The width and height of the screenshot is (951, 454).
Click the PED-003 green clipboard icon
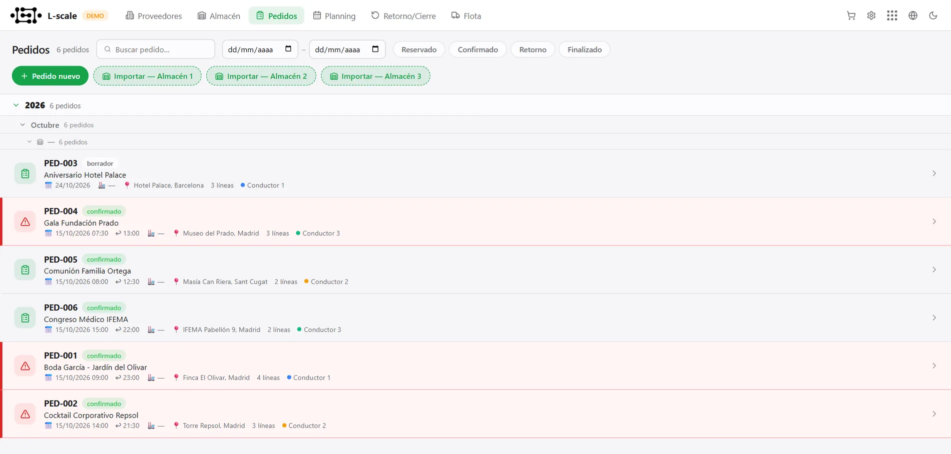(25, 173)
